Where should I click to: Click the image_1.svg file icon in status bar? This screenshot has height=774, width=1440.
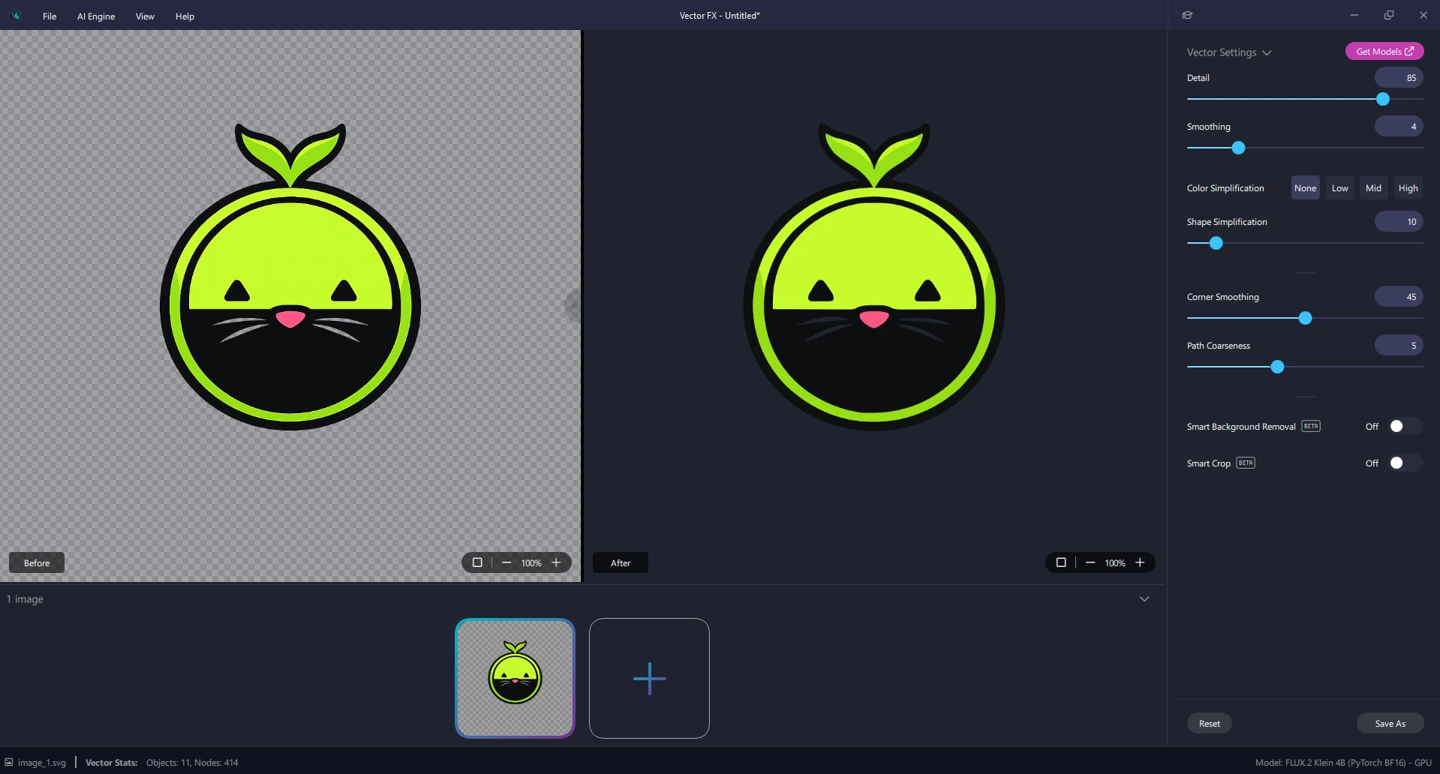coord(9,762)
